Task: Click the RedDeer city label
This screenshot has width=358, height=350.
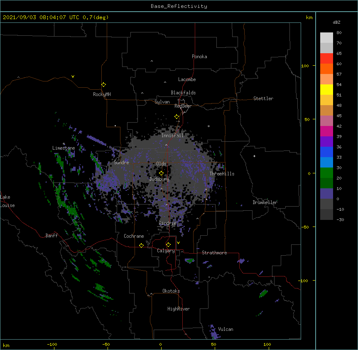Action: coord(183,106)
